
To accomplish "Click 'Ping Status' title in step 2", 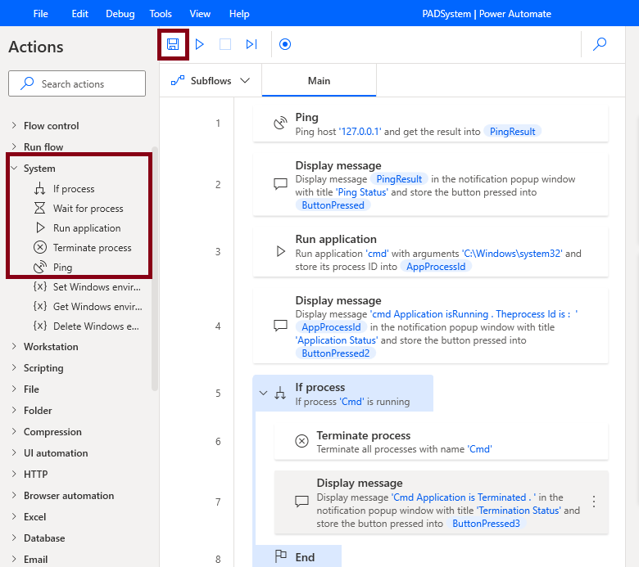I will click(x=362, y=192).
